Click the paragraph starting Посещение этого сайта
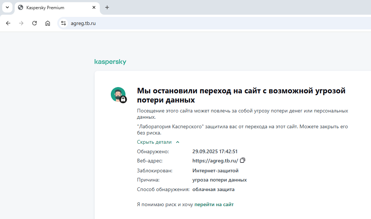The width and height of the screenshot is (371, 219). tap(243, 114)
